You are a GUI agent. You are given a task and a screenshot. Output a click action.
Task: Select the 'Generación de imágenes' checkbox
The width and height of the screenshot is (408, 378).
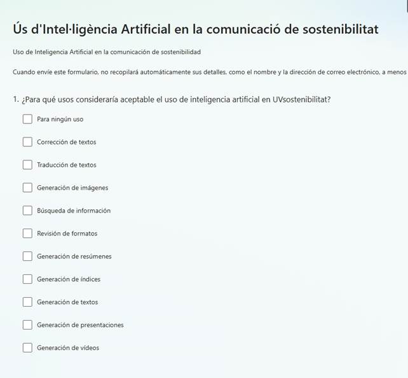[x=27, y=188]
